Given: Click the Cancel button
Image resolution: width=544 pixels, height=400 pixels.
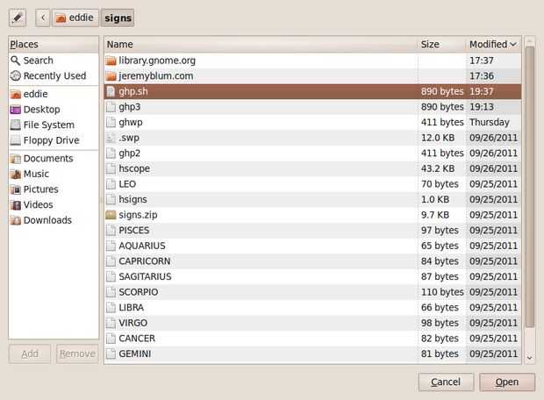Looking at the screenshot, I should click(446, 382).
